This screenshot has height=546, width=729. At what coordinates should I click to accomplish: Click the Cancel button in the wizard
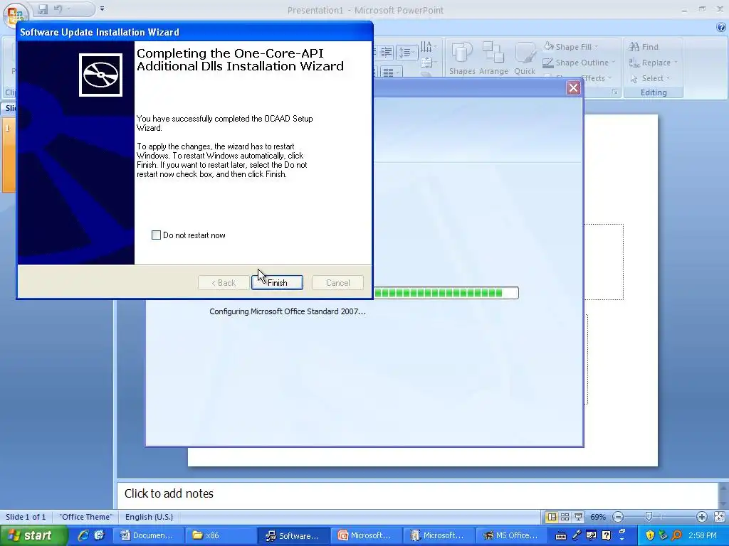(337, 283)
